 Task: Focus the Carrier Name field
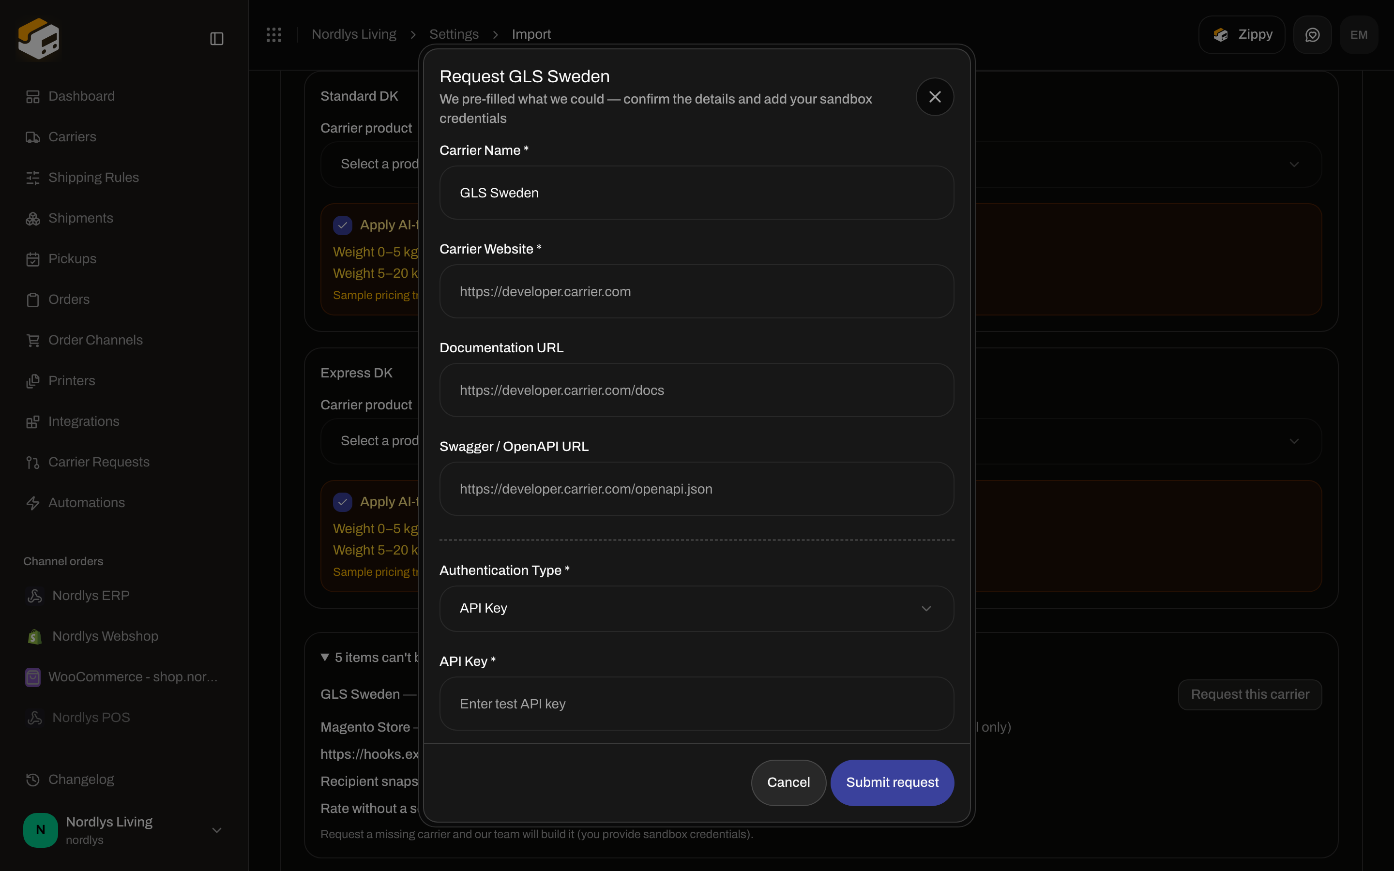click(697, 193)
